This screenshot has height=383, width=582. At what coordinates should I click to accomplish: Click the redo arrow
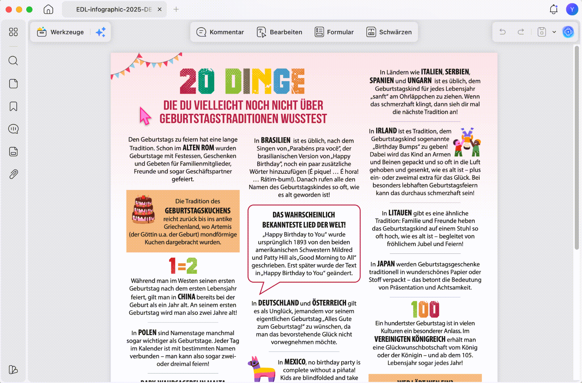tap(521, 32)
